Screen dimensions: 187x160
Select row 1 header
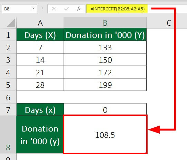click(x=8, y=35)
